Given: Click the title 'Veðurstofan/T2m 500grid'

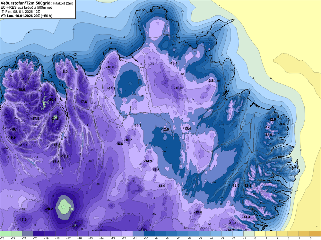Looking at the screenshot, I should pyautogui.click(x=26, y=3).
